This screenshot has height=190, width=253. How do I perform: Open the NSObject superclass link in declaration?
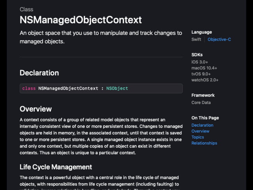pos(117,88)
